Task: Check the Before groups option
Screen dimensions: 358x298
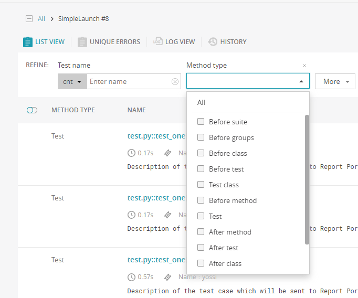Action: (201, 137)
